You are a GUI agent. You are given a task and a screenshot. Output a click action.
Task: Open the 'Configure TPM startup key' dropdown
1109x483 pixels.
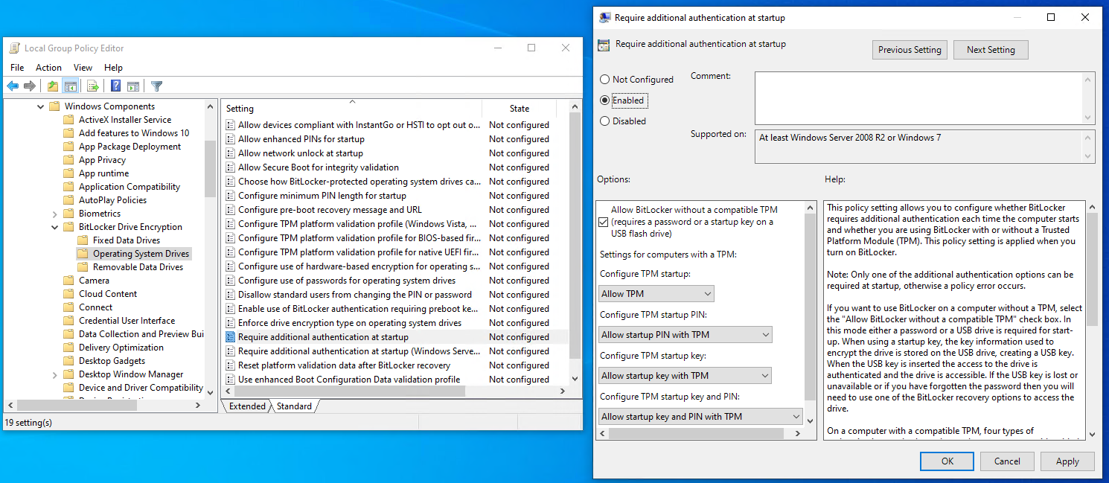(685, 376)
